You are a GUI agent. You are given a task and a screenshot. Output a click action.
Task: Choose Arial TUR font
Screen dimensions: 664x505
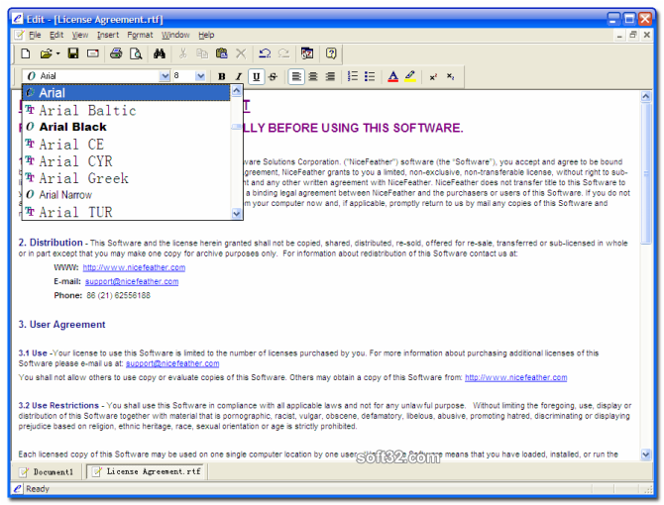pyautogui.click(x=126, y=212)
